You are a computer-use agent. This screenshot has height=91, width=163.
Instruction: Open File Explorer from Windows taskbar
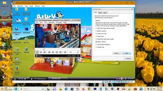coord(60,89)
